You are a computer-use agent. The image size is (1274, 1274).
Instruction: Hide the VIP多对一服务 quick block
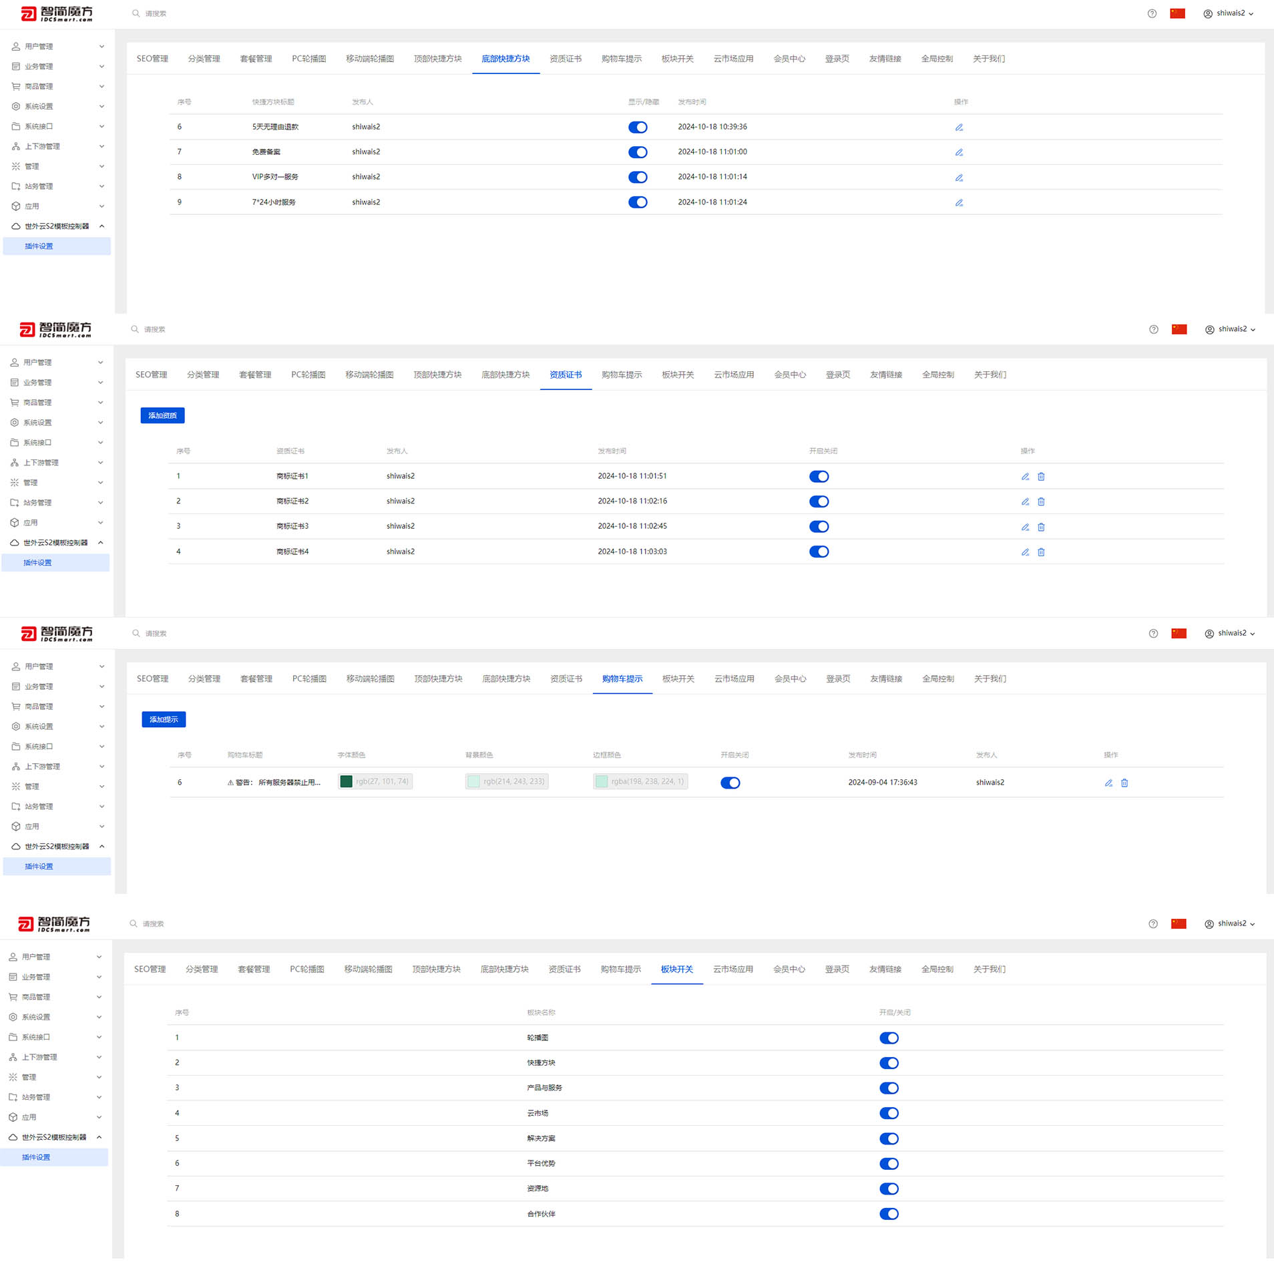click(x=638, y=178)
